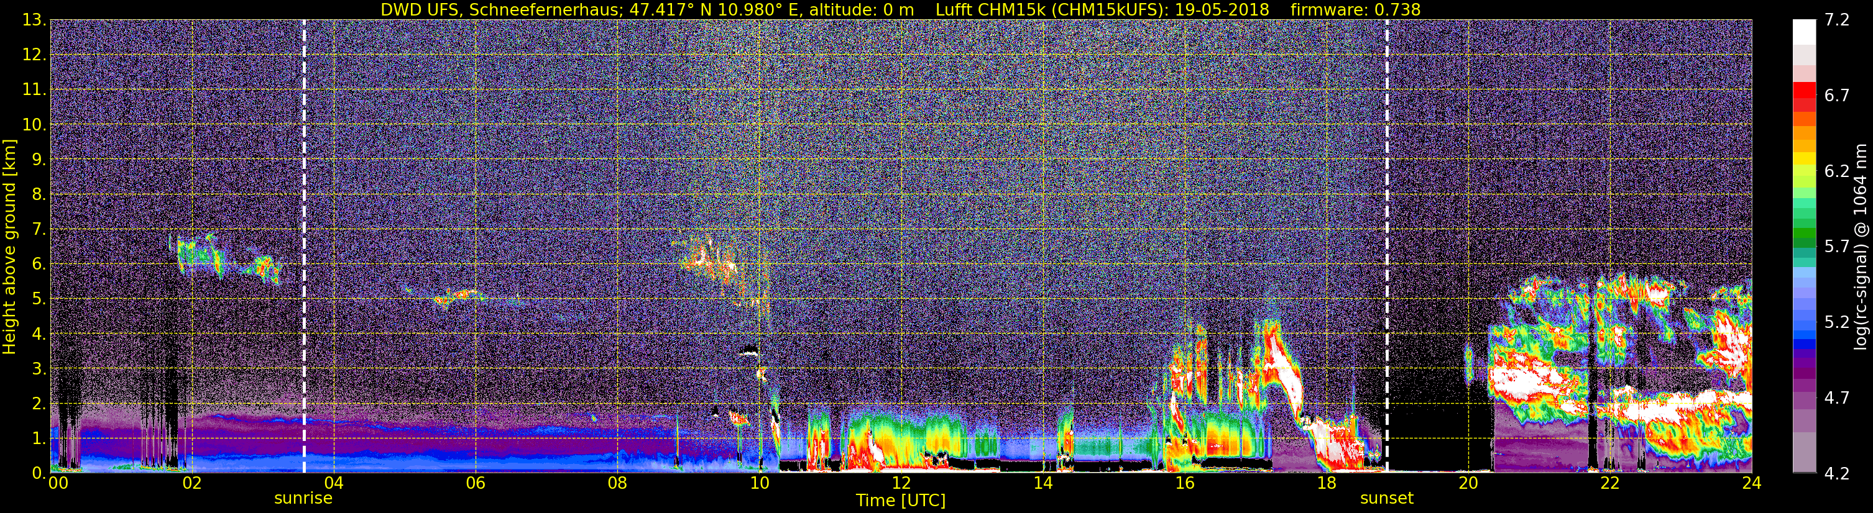The height and width of the screenshot is (513, 1873).
Task: Click the "6." tick on the height axis
Action: [x=39, y=264]
